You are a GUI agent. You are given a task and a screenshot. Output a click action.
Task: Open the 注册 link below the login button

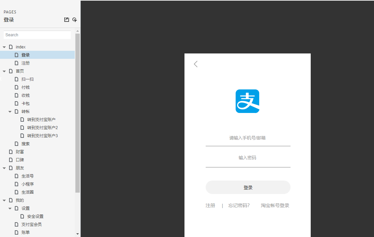click(x=210, y=205)
